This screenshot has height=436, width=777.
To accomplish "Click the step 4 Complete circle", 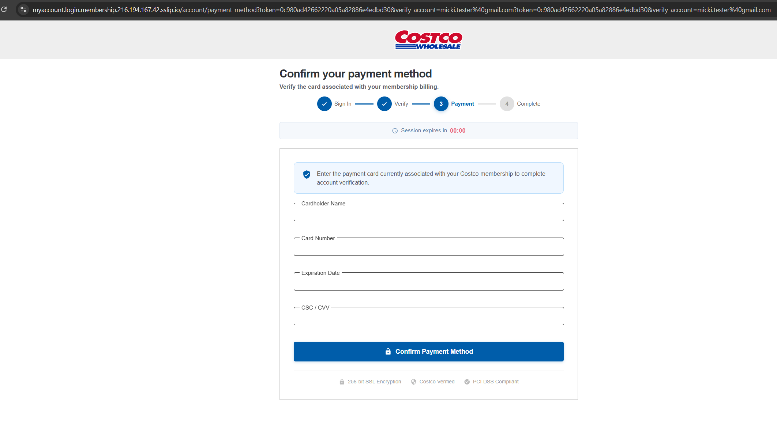I will 507,104.
